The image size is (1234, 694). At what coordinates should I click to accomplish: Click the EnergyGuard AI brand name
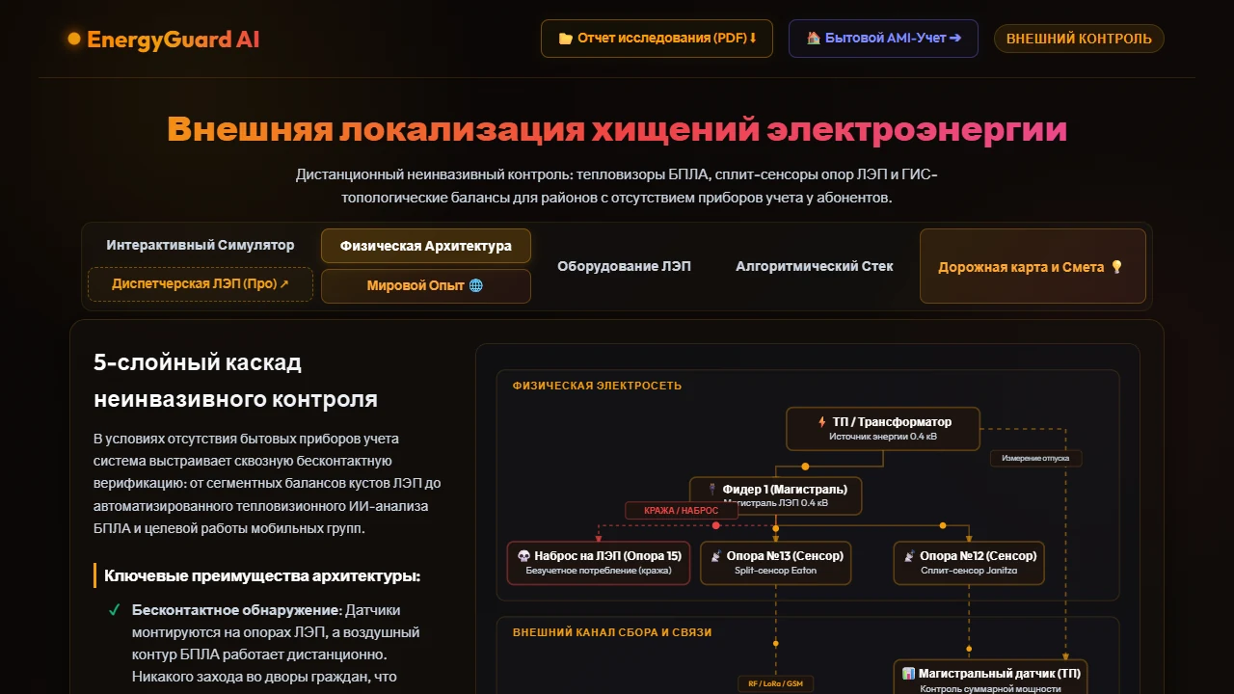tap(173, 40)
